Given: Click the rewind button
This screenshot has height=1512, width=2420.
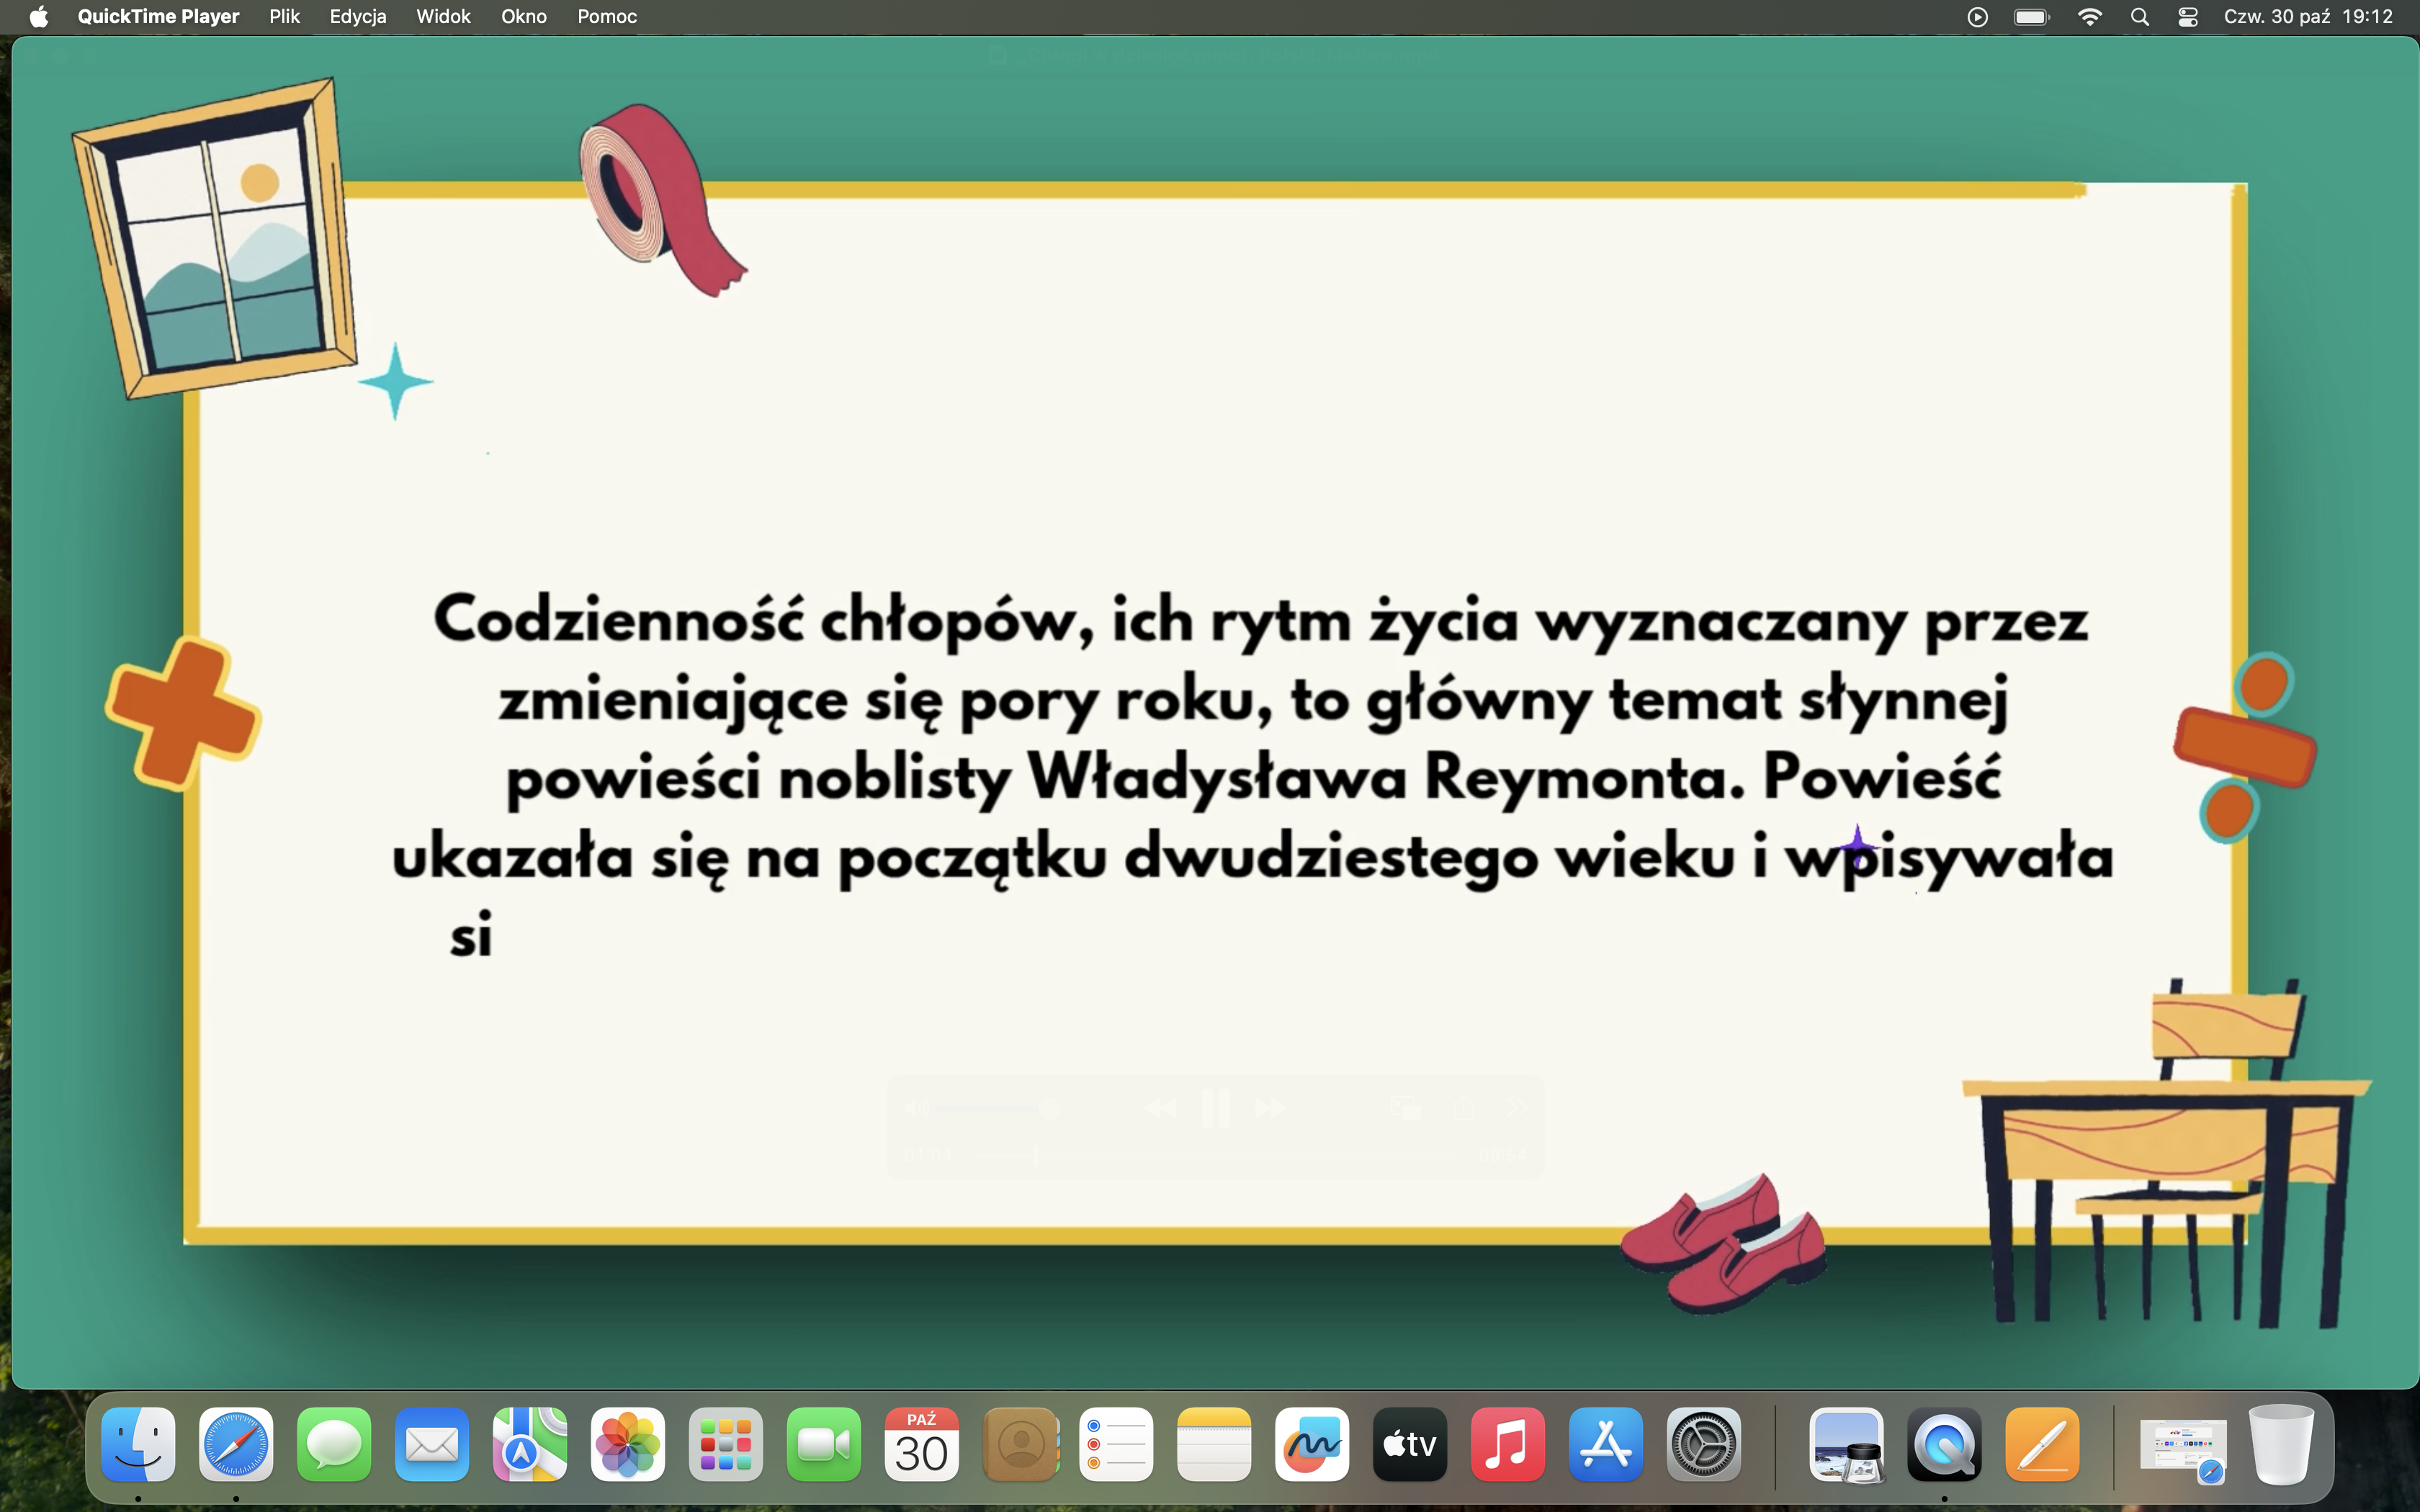Looking at the screenshot, I should tap(1160, 1108).
